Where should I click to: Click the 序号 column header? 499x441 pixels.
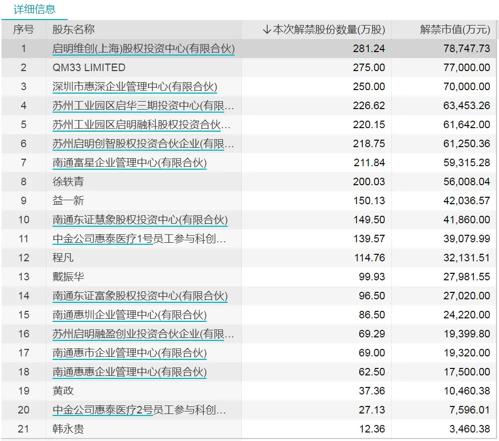(24, 30)
